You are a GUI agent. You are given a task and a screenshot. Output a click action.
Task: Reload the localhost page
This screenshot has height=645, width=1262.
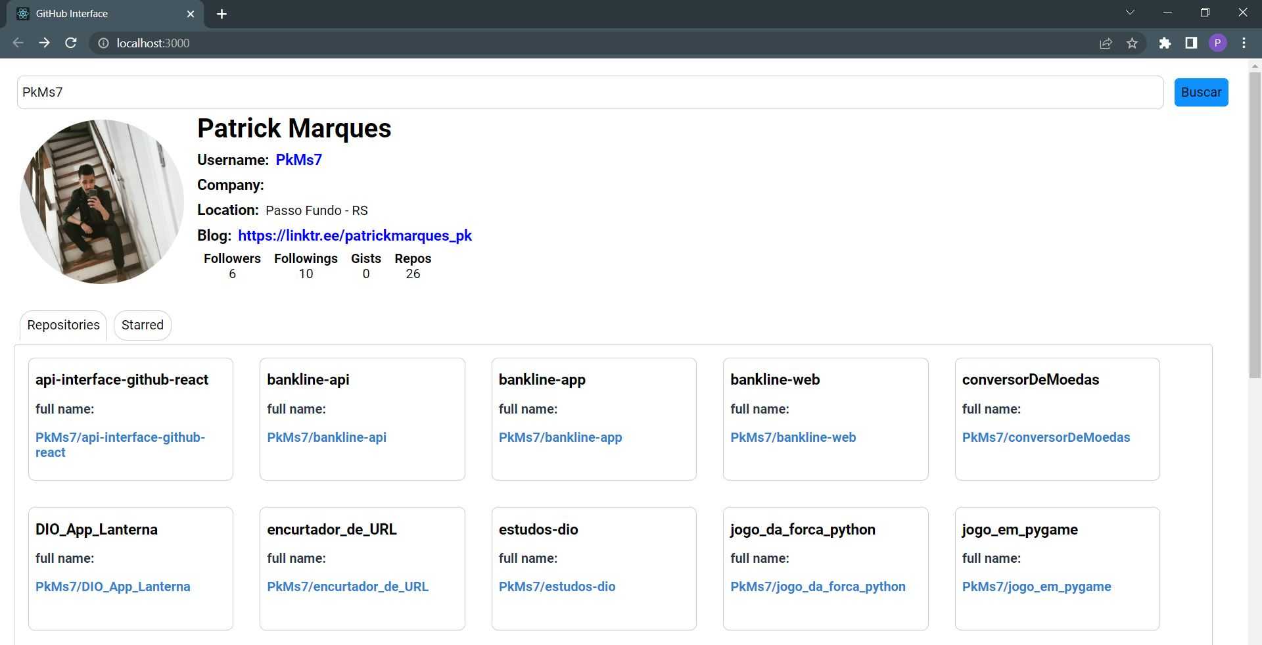click(71, 43)
